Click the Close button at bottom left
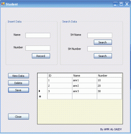The height and width of the screenshot is (134, 131). click(x=18, y=117)
